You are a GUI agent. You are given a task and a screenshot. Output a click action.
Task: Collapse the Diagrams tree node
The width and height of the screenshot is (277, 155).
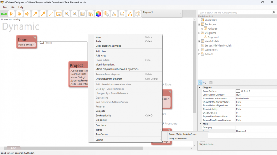[199, 33]
